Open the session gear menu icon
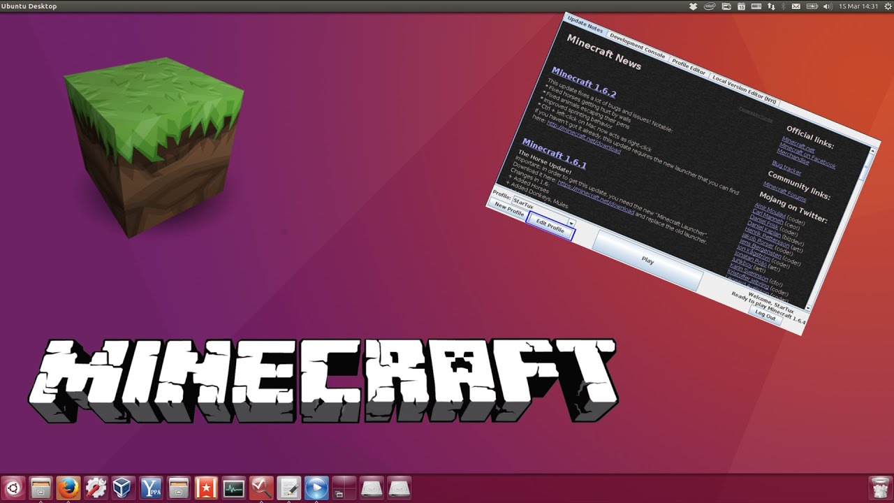Screen dimensions: 894x503 pyautogui.click(x=887, y=6)
